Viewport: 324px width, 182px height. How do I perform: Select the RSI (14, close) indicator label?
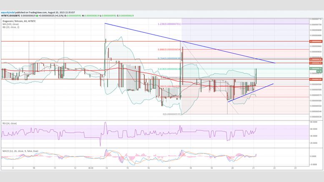point(10,123)
